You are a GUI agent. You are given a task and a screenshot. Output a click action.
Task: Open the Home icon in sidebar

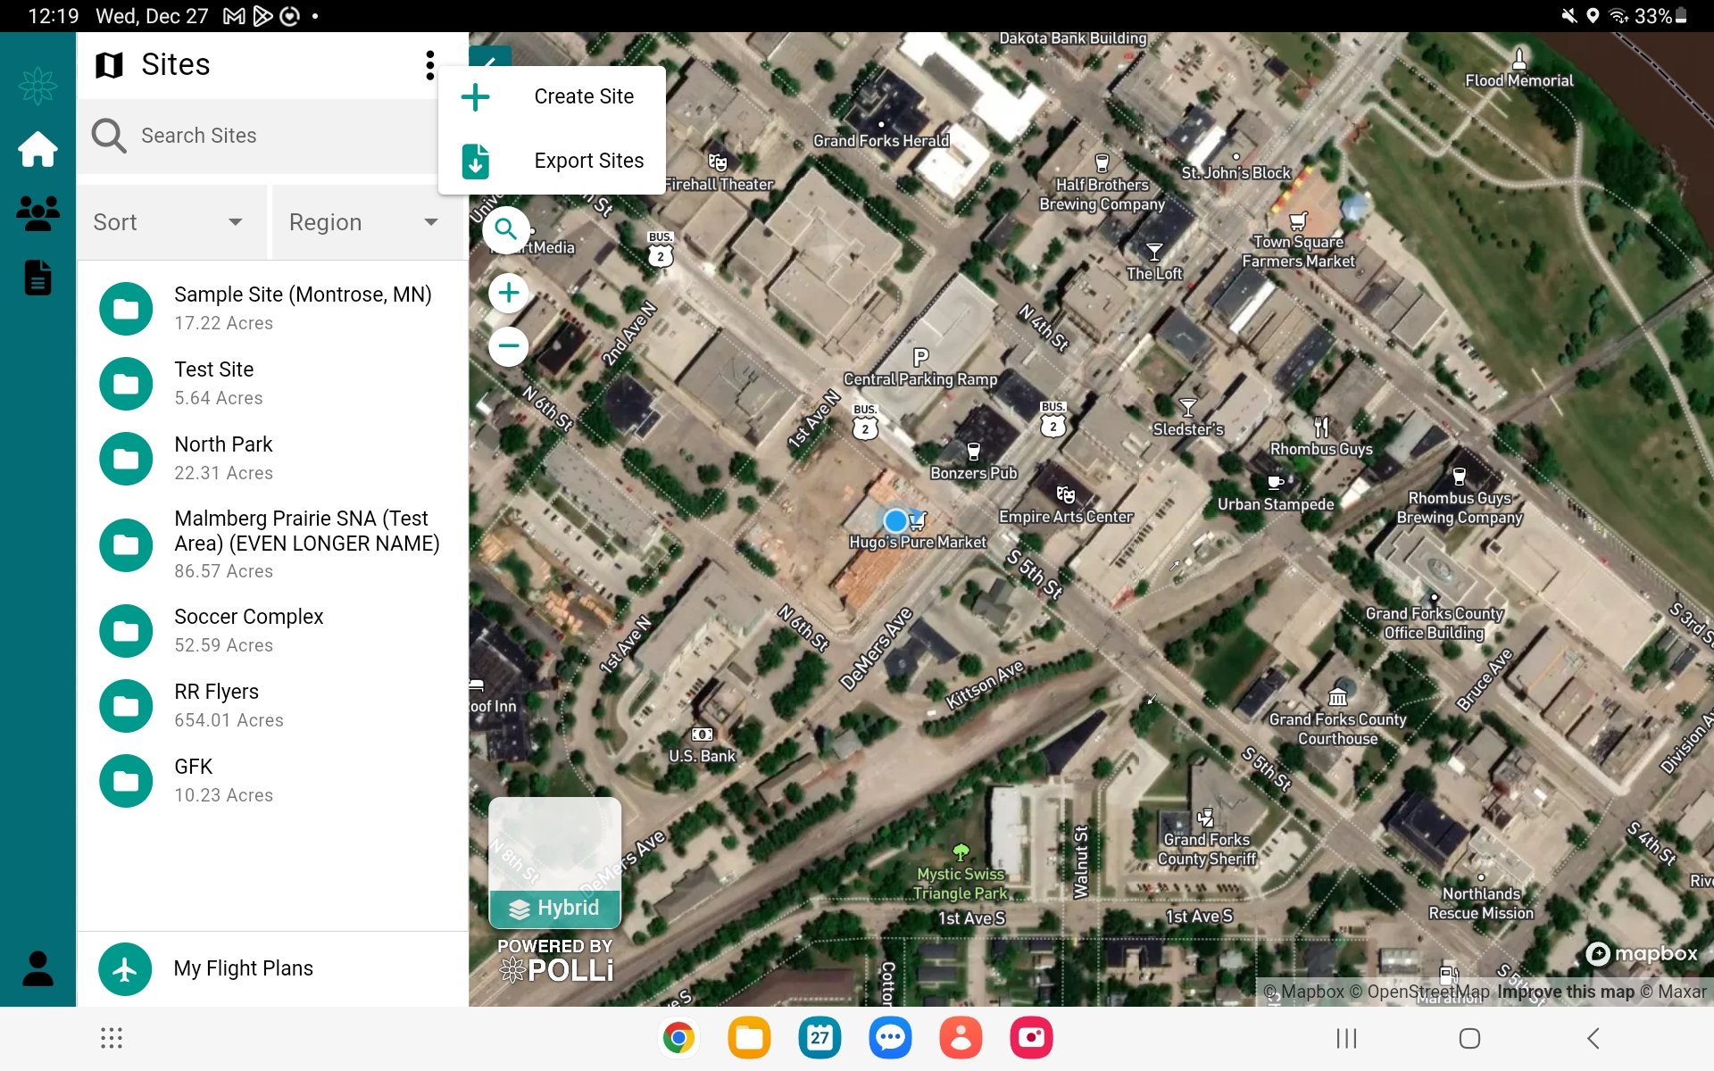[37, 149]
